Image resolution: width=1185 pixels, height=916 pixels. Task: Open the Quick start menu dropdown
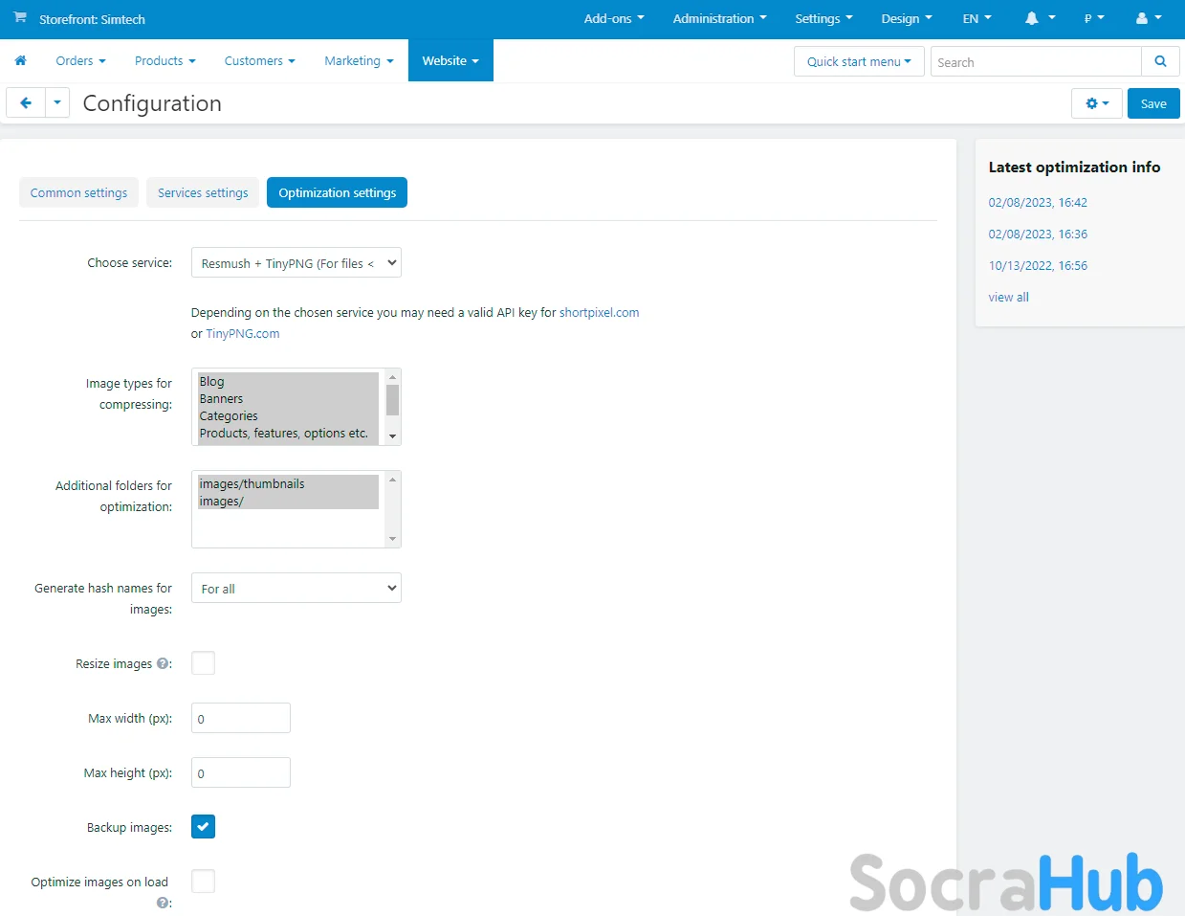[858, 61]
